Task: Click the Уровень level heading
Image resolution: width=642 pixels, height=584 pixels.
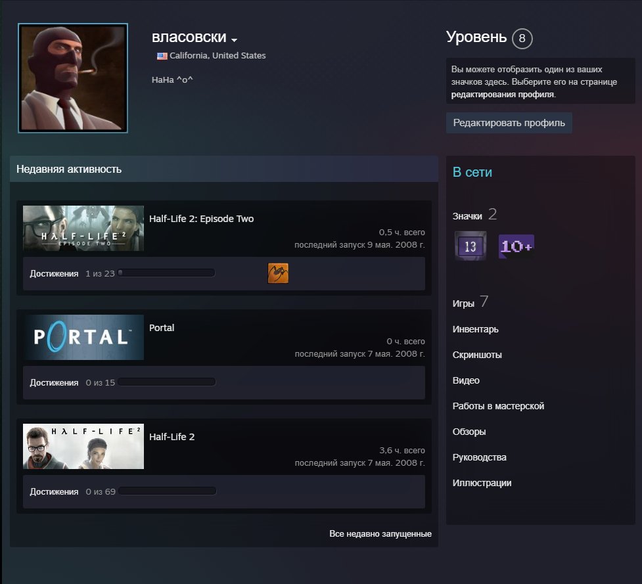Action: click(476, 37)
